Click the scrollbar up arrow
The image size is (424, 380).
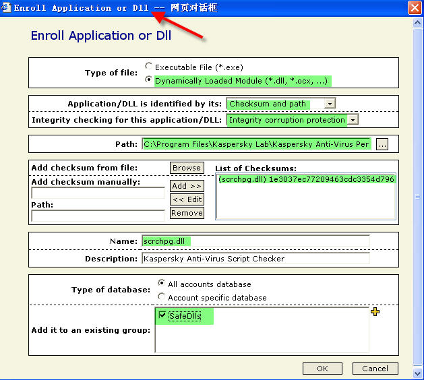[417, 23]
